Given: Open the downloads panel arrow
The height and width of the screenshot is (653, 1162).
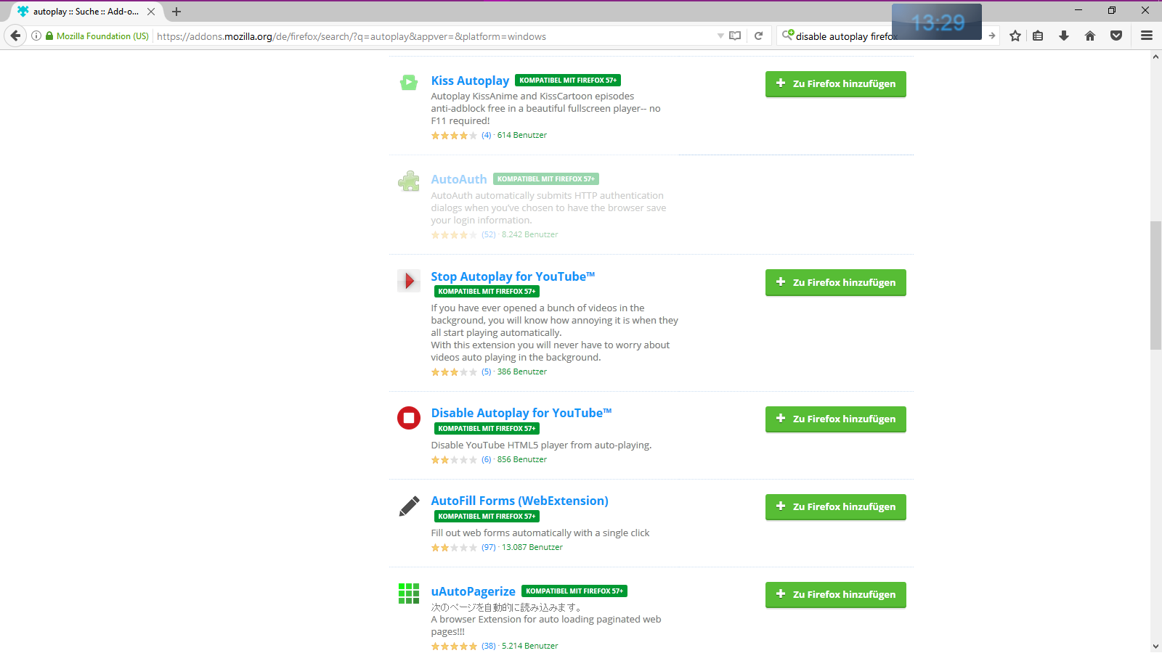Looking at the screenshot, I should click(1064, 36).
